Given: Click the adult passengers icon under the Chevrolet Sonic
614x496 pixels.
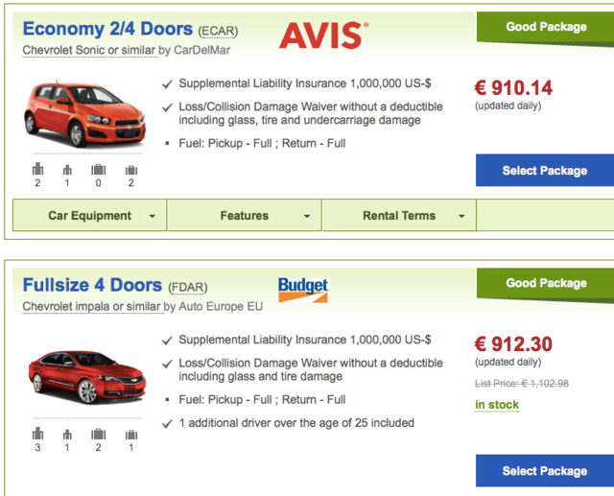Looking at the screenshot, I should point(37,169).
